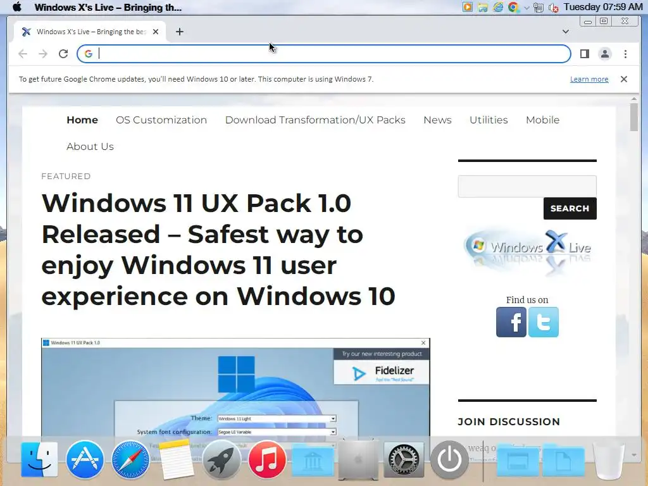
Task: Select the Windows X's Live tab
Action: [x=90, y=32]
